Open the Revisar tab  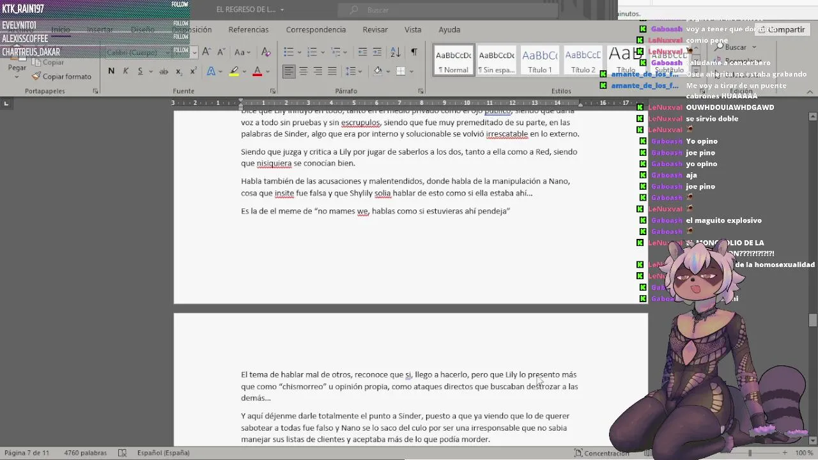pyautogui.click(x=375, y=30)
